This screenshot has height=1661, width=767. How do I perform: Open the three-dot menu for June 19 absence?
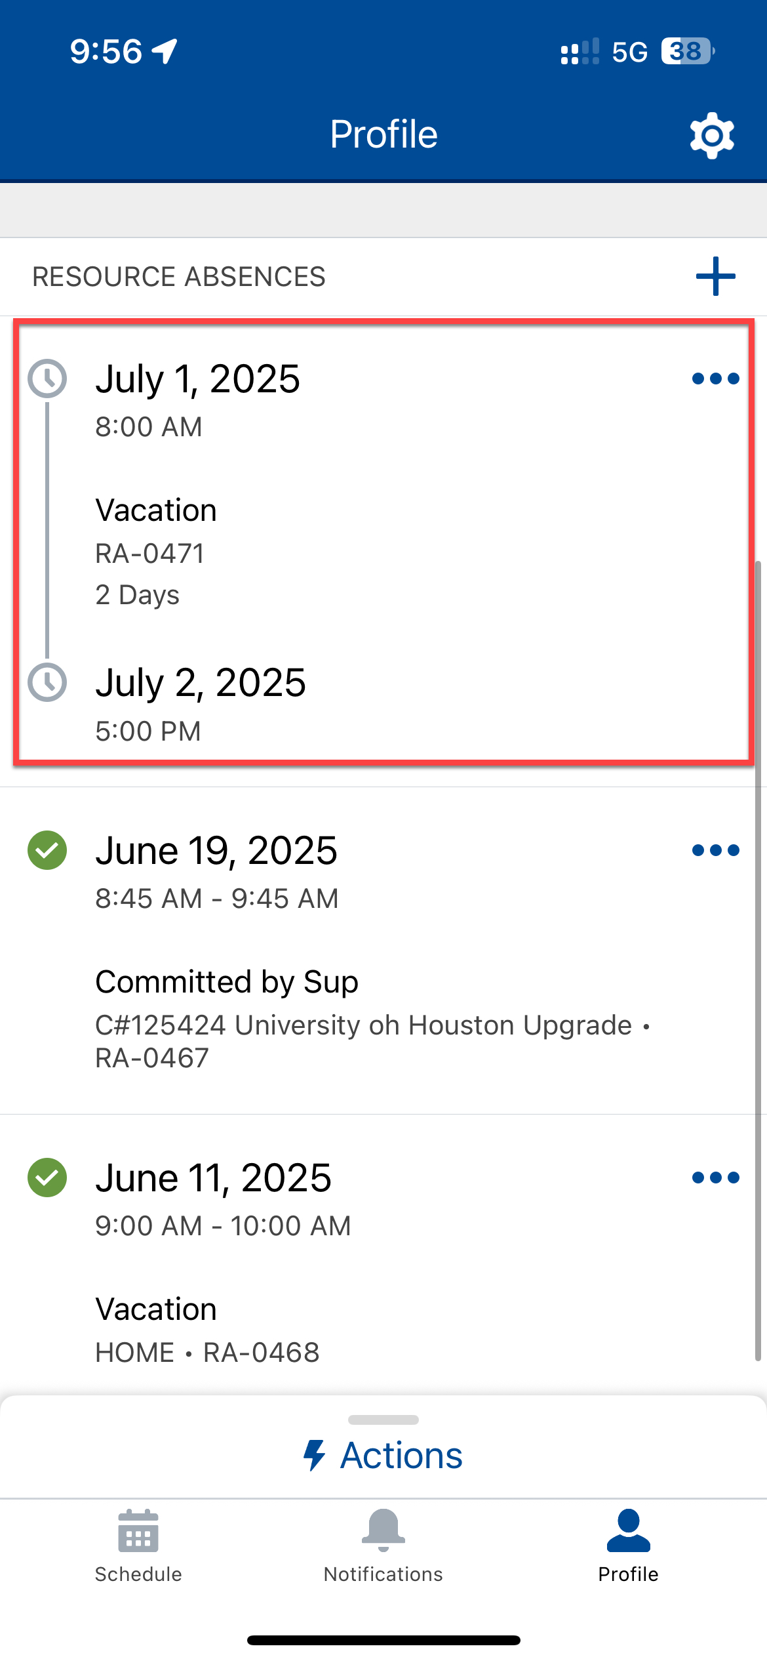tap(715, 850)
